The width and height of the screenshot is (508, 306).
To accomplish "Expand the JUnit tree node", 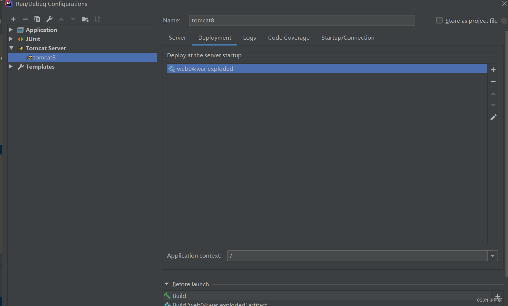I will coord(11,39).
